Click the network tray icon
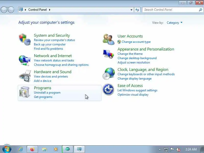The width and height of the screenshot is (204, 153). tap(166, 149)
